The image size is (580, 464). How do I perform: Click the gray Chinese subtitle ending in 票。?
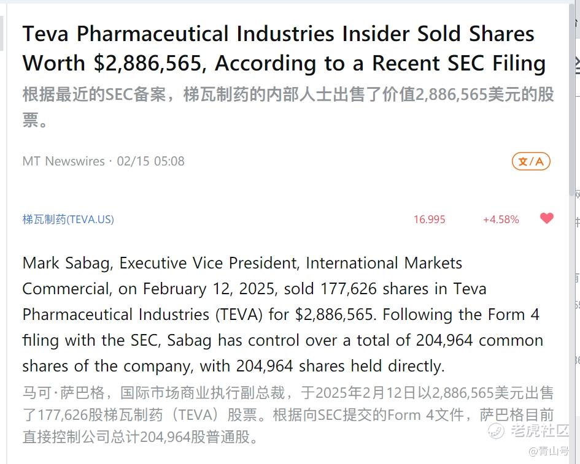click(288, 107)
